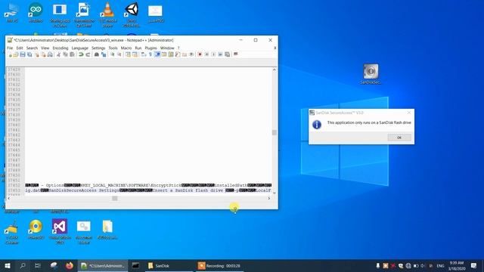Select the Unity desktop shortcut
Viewport: 484px width, 272px height.
[x=132, y=14]
